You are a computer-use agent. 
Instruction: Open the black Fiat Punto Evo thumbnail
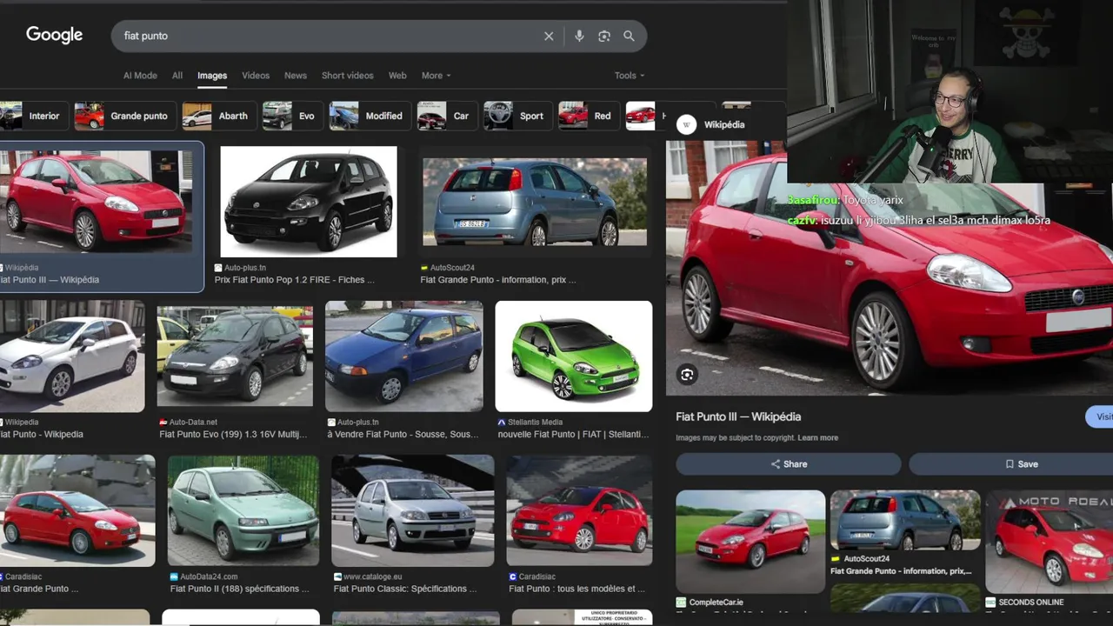(x=235, y=356)
